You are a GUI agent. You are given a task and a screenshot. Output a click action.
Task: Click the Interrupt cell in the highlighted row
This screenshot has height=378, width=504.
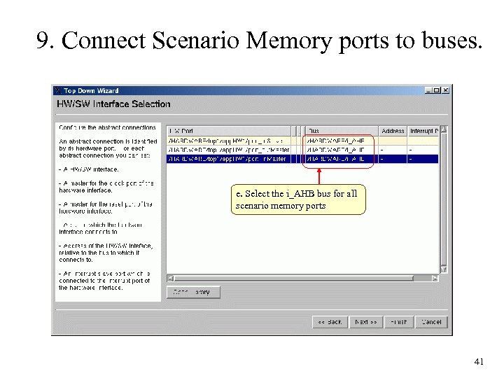click(x=423, y=159)
